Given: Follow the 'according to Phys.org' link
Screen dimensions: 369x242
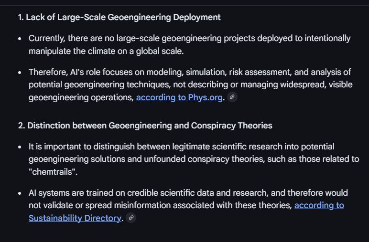Looking at the screenshot, I should [179, 97].
